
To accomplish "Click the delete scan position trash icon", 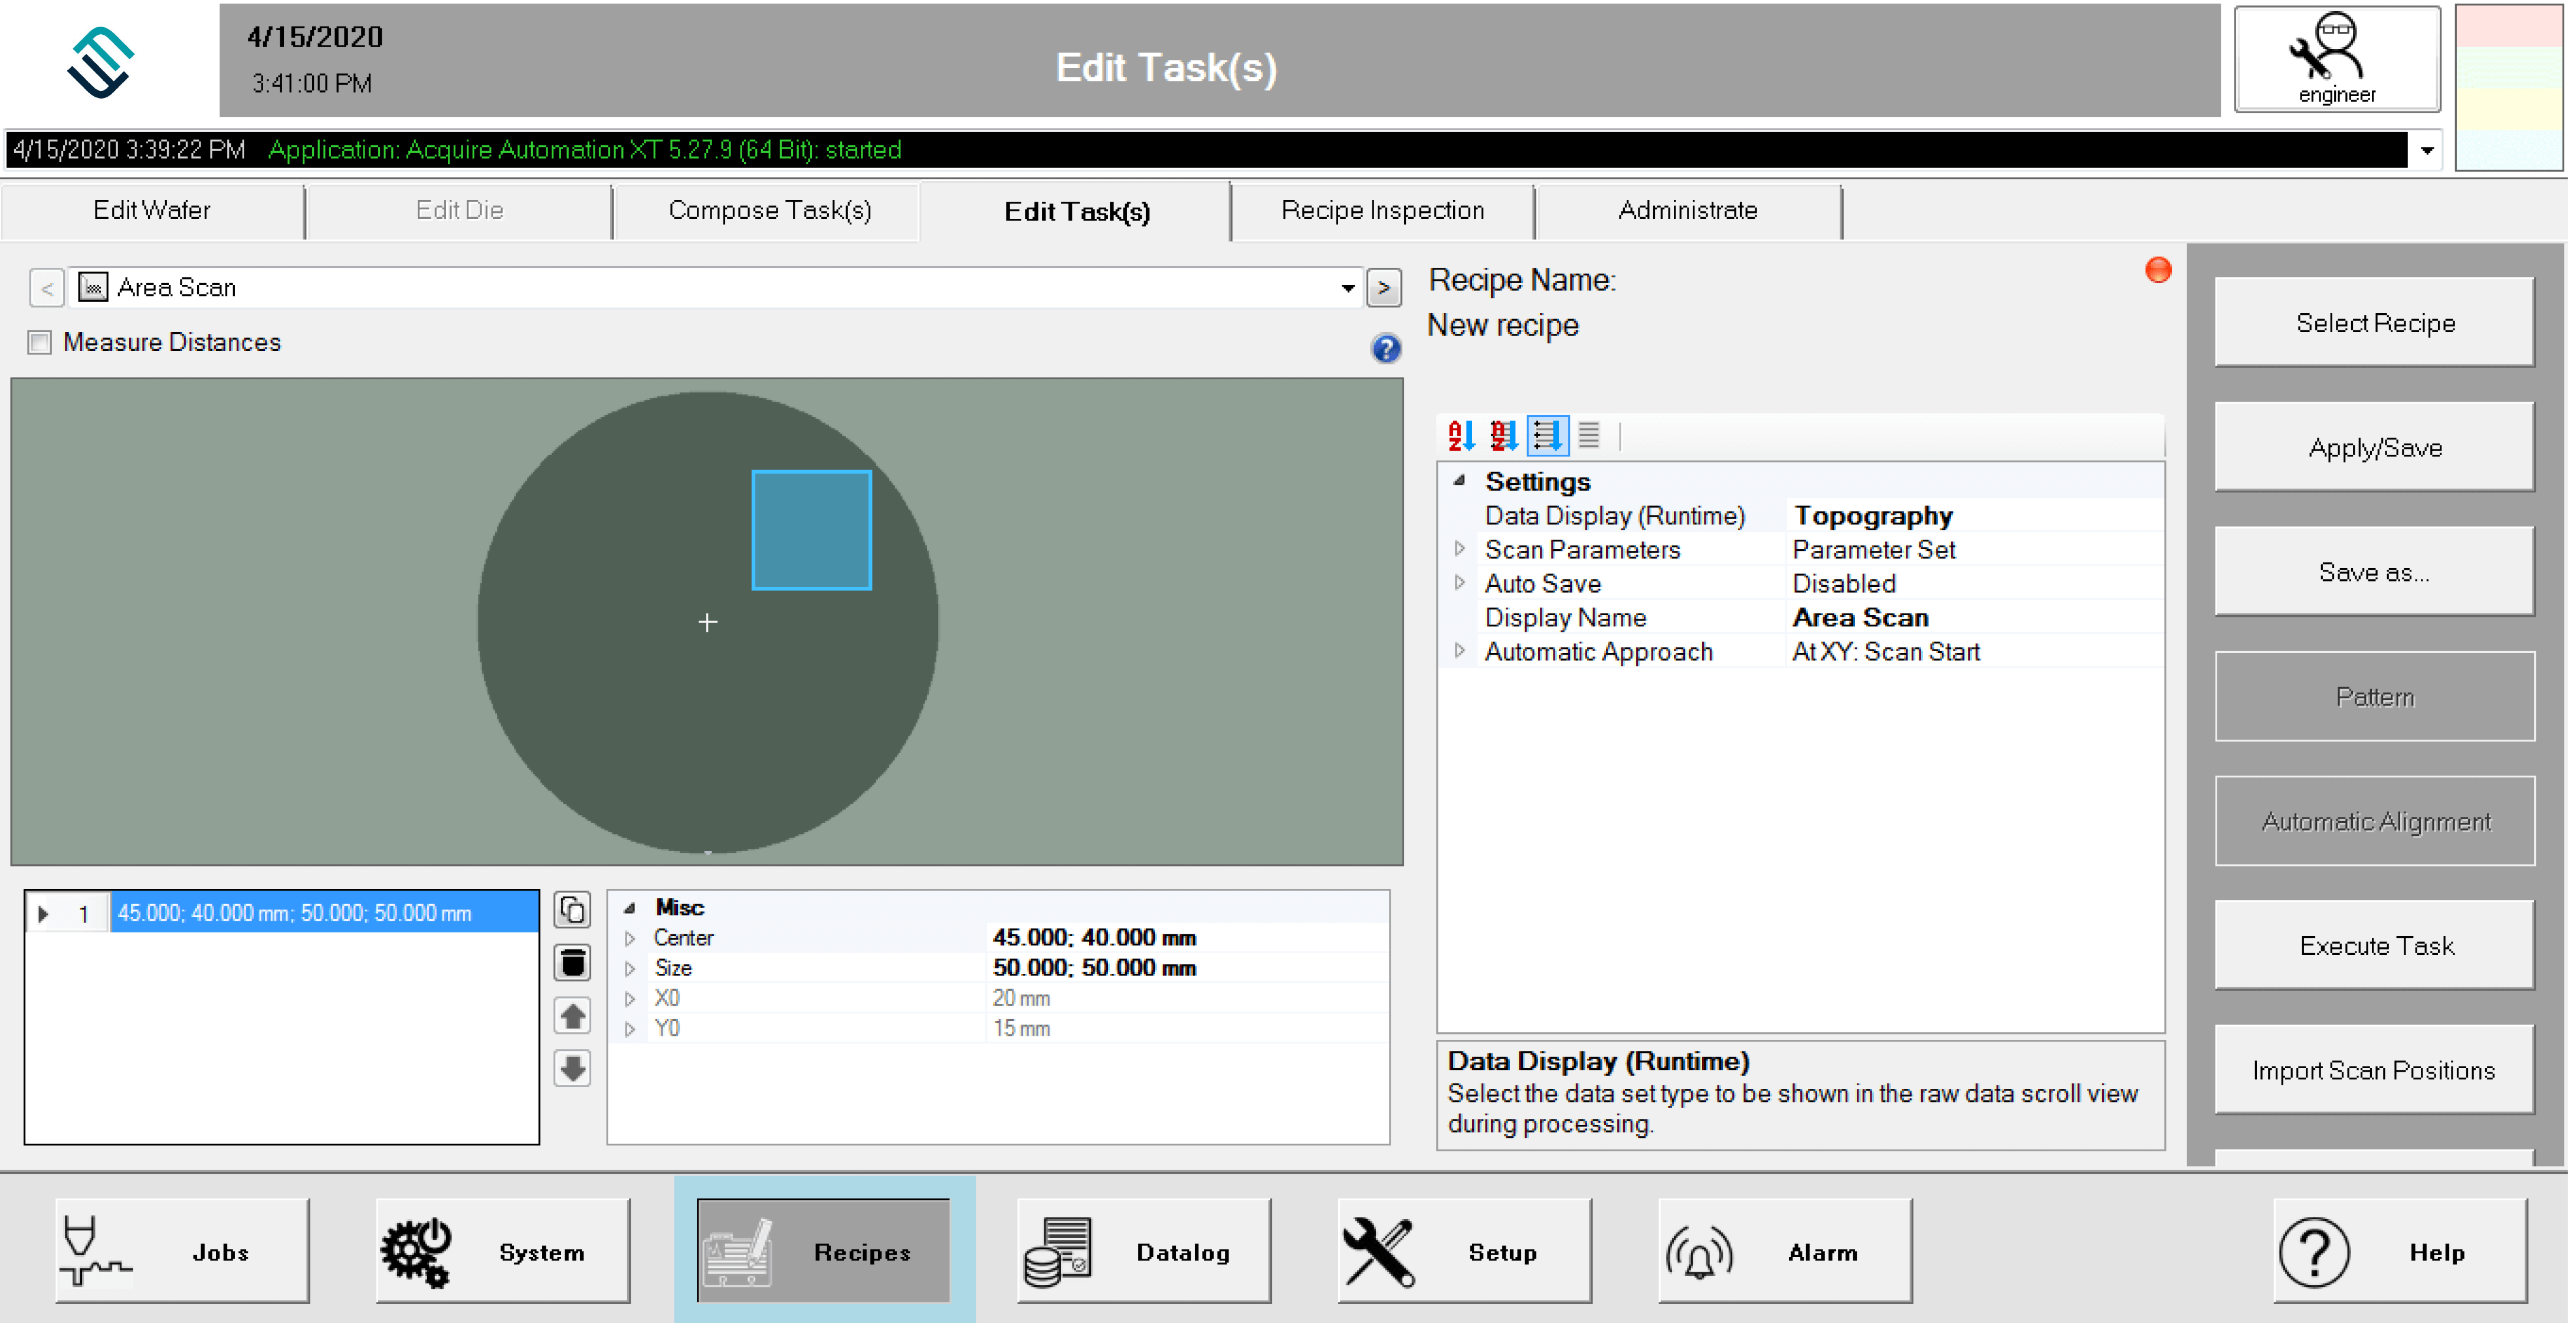I will coord(573,964).
